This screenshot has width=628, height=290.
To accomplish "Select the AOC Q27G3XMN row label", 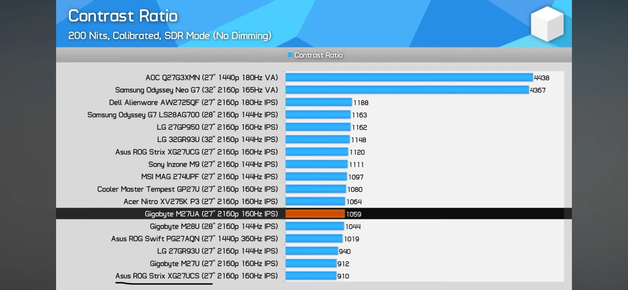I will coord(212,77).
